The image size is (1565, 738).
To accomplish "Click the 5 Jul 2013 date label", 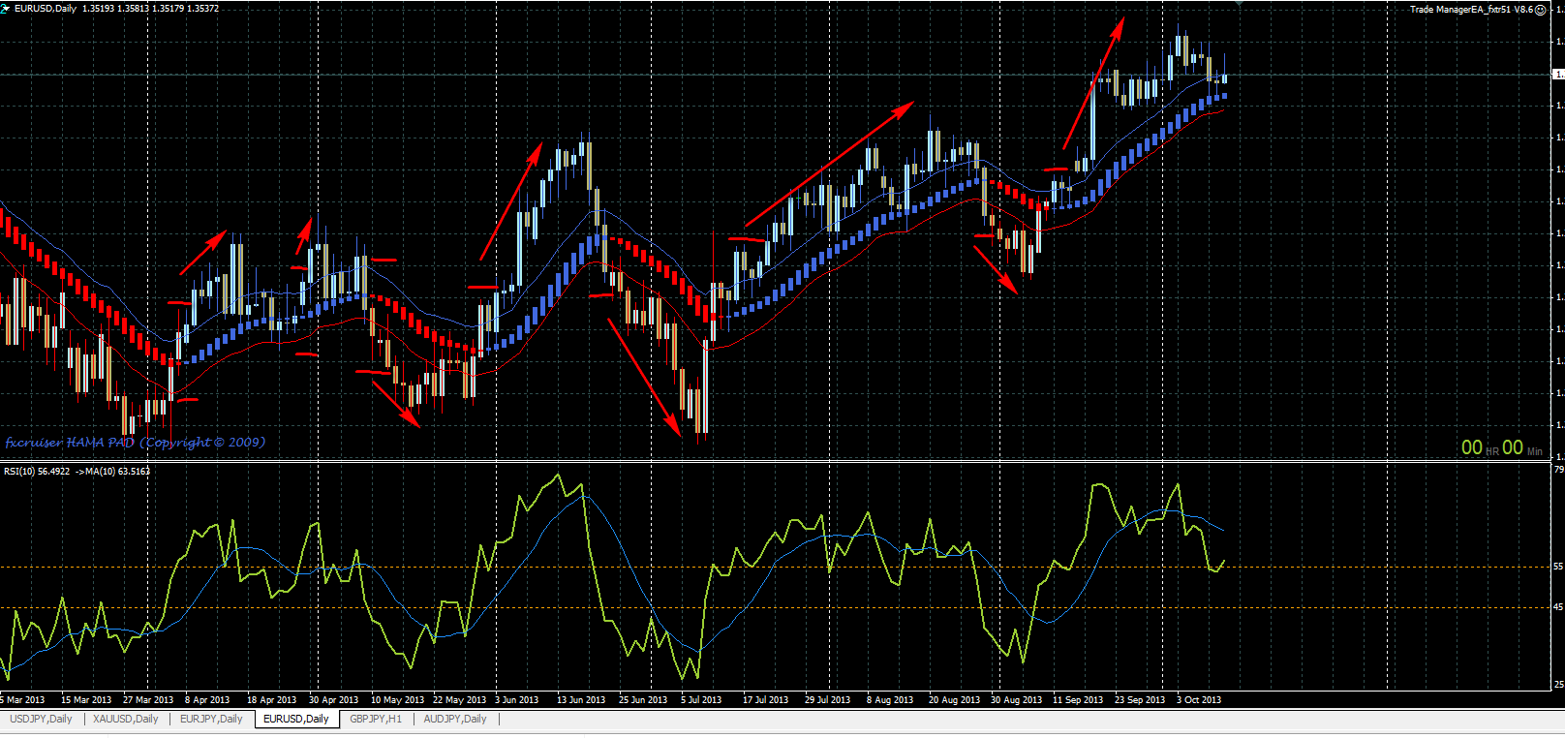I will coord(701,700).
